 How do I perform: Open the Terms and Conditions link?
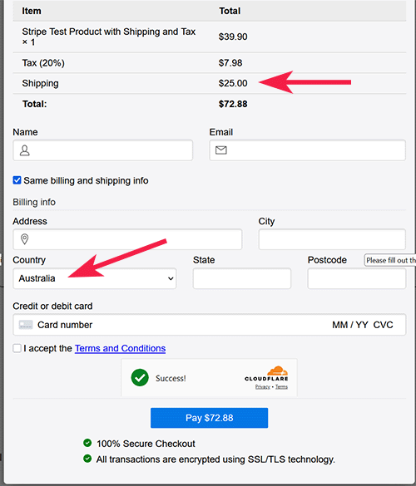click(120, 348)
